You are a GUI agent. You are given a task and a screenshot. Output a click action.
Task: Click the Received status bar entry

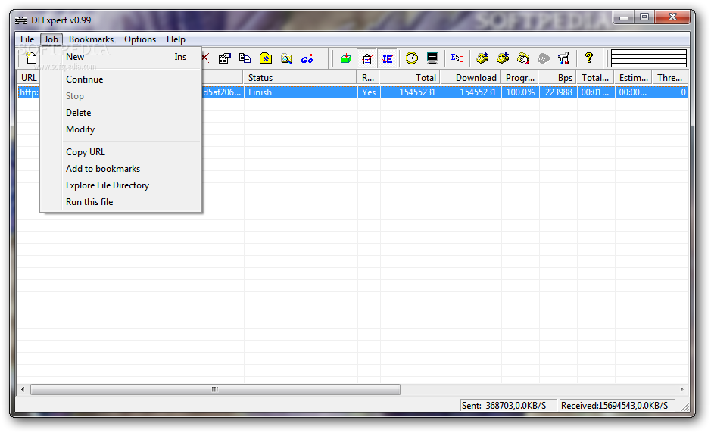[616, 405]
